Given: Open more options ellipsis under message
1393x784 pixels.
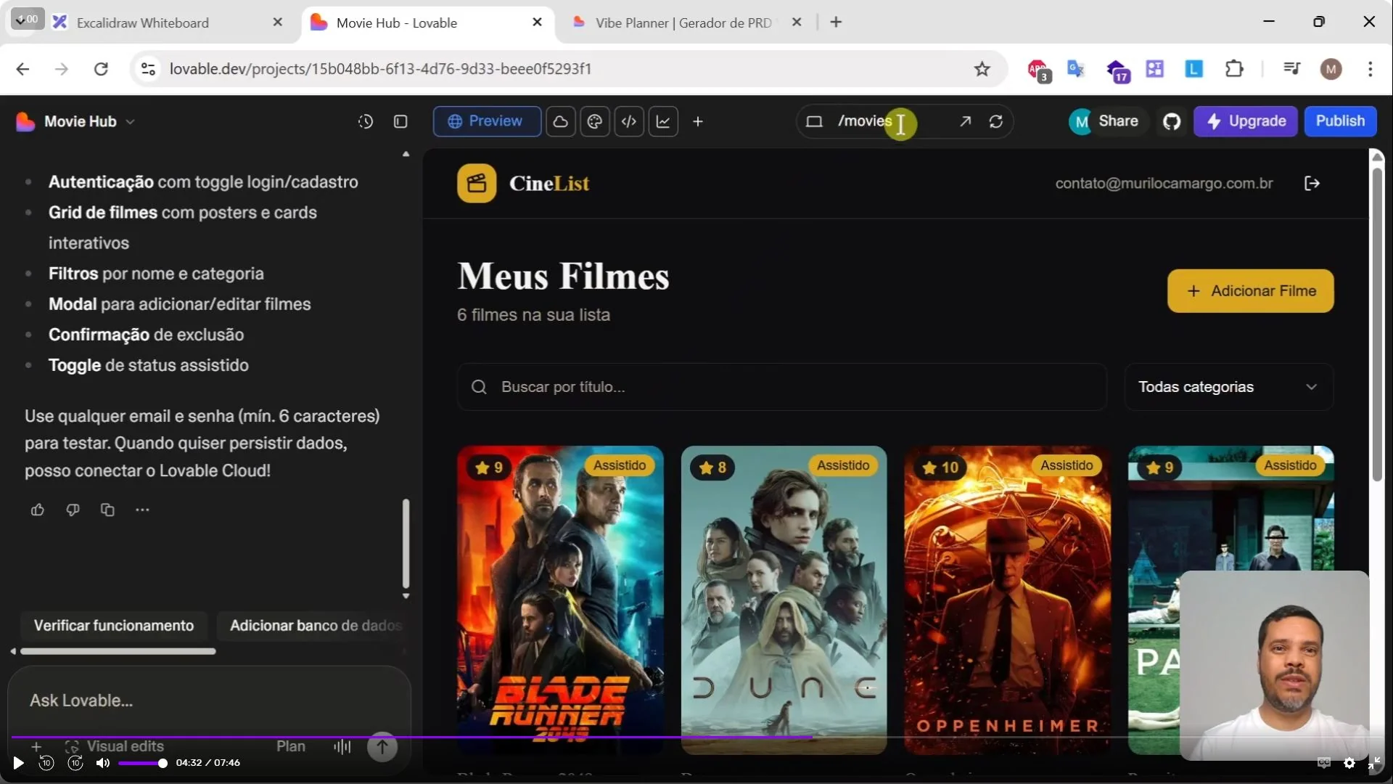Looking at the screenshot, I should [x=142, y=510].
